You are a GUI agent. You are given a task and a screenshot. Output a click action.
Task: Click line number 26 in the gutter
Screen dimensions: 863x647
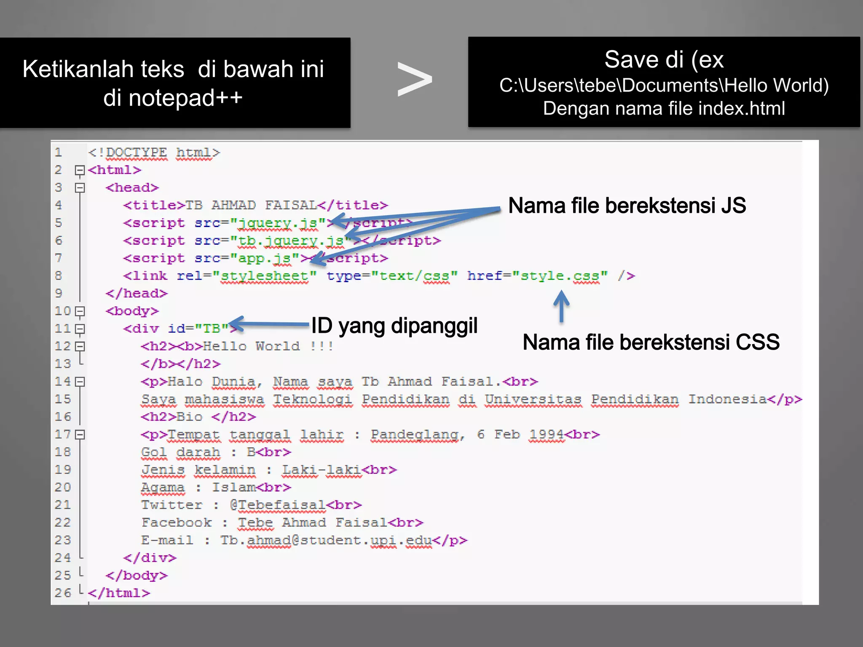(63, 593)
